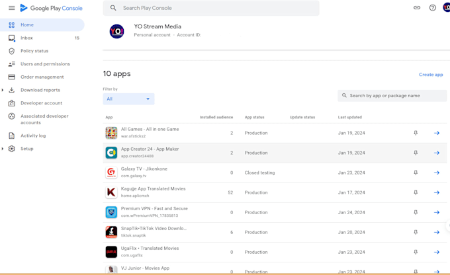
Task: Open the Filter by All dropdown
Action: tap(128, 99)
